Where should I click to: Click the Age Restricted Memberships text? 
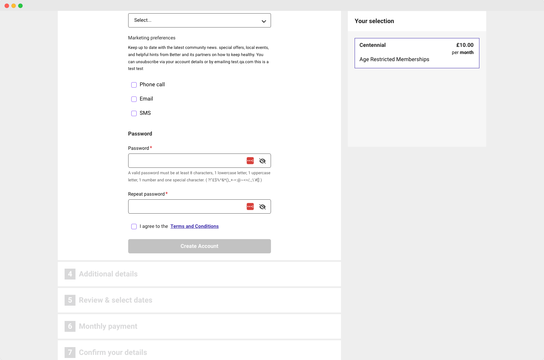(x=394, y=59)
